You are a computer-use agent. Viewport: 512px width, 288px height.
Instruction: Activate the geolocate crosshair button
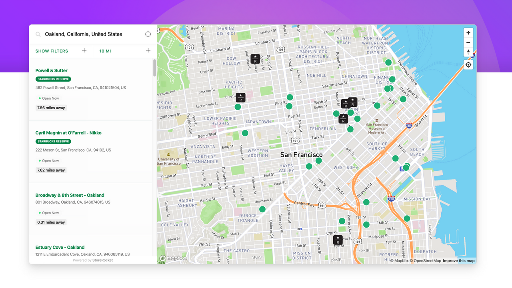(x=468, y=64)
